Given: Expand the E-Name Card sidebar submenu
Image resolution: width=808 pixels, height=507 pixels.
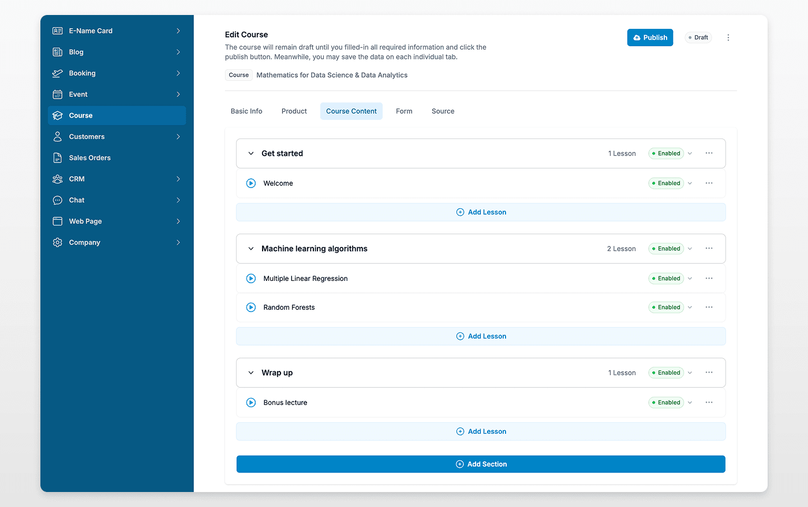Looking at the screenshot, I should (178, 31).
